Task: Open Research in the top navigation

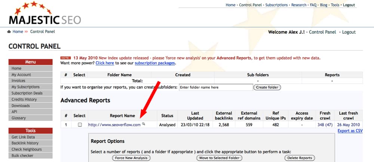Action: 299,5
